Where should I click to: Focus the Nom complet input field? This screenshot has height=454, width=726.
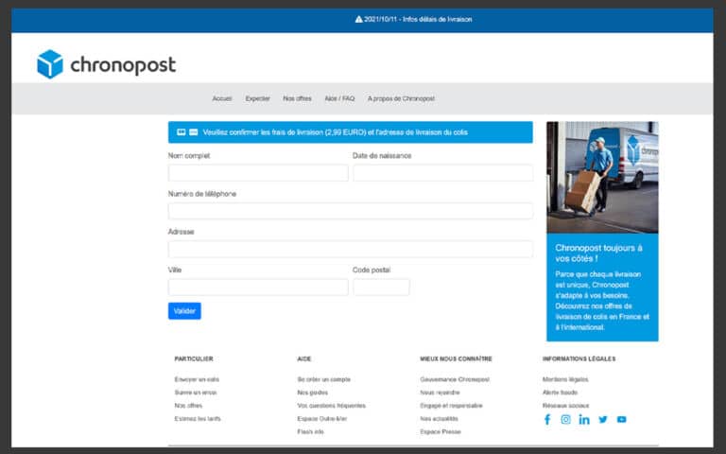tap(245, 173)
